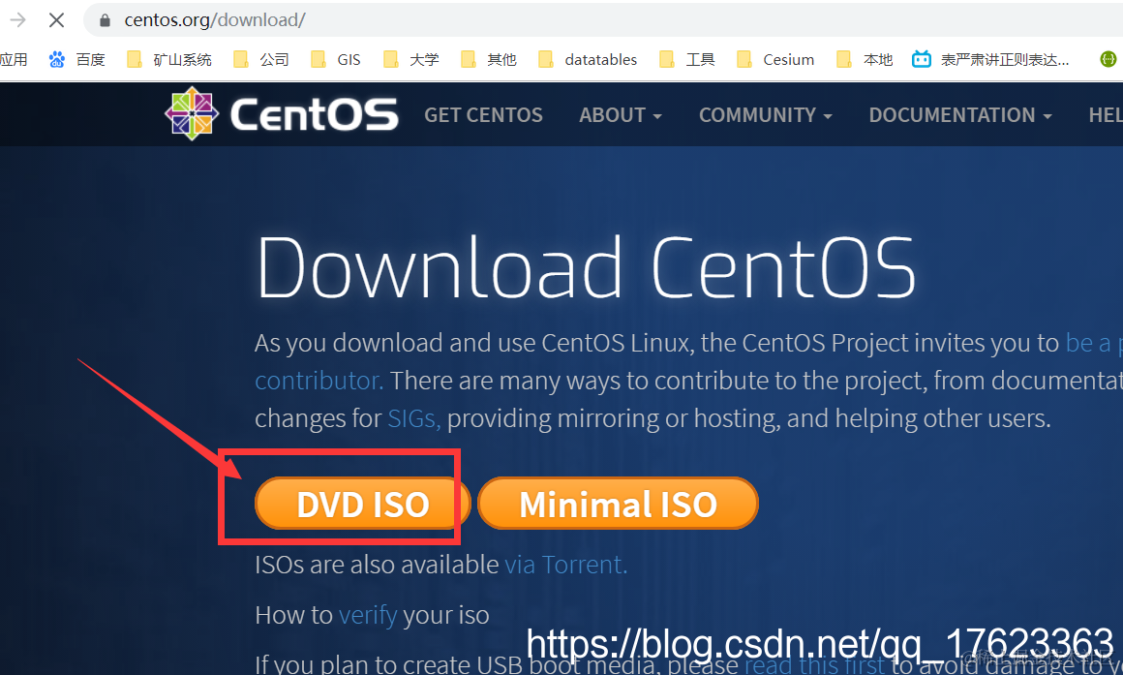1123x675 pixels.
Task: Click the green bookmark icon at far right
Action: click(x=1108, y=59)
